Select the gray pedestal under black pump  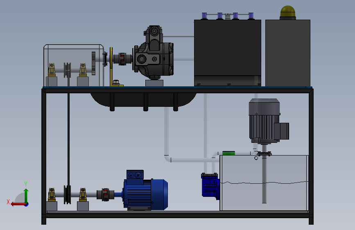click(x=154, y=83)
